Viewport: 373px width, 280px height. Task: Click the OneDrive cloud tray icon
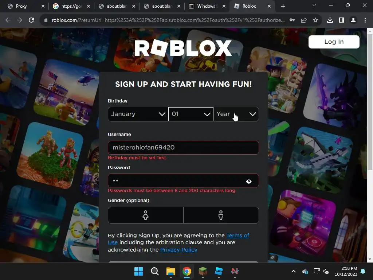click(305, 271)
